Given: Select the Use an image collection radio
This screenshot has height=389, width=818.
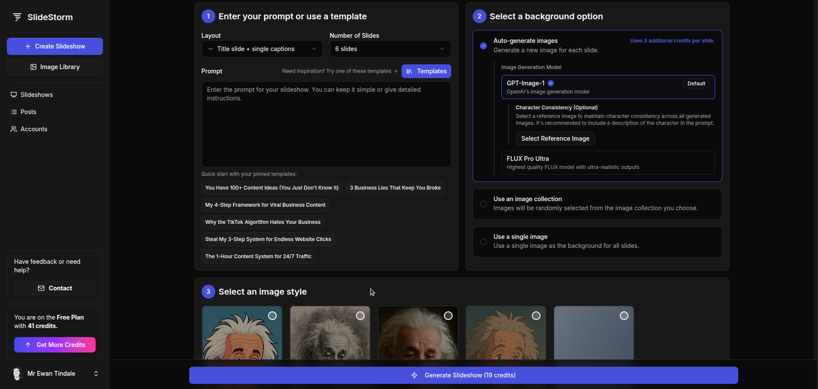Looking at the screenshot, I should click(483, 204).
